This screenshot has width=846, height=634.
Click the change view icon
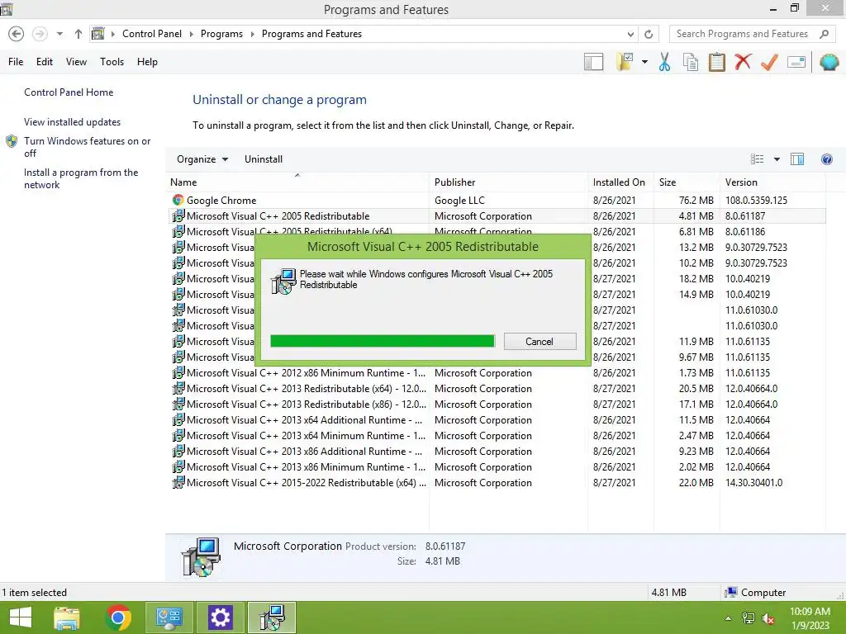point(757,159)
